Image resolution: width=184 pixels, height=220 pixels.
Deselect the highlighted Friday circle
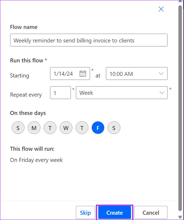pyautogui.click(x=98, y=128)
